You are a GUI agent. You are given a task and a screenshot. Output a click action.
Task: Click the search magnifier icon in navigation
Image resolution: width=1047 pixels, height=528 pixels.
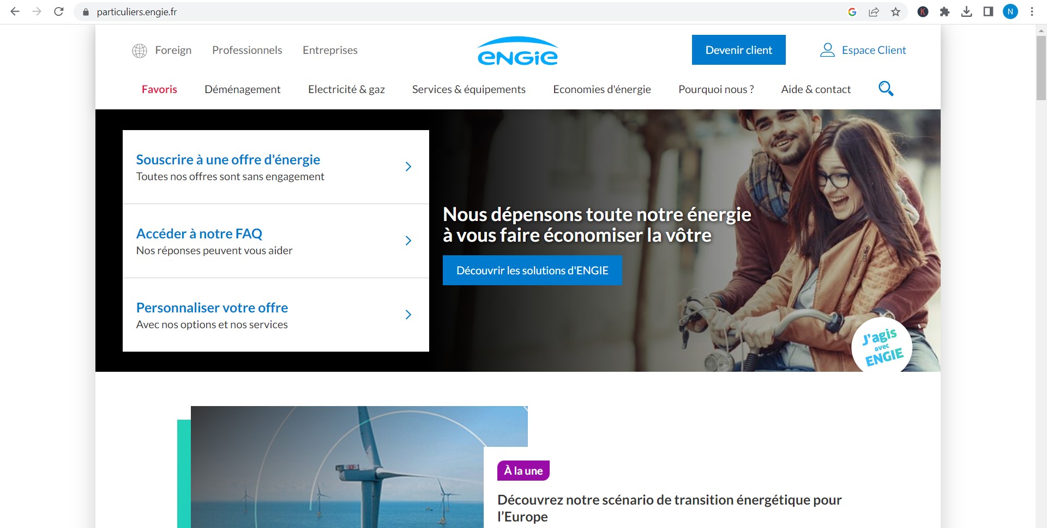click(x=886, y=89)
